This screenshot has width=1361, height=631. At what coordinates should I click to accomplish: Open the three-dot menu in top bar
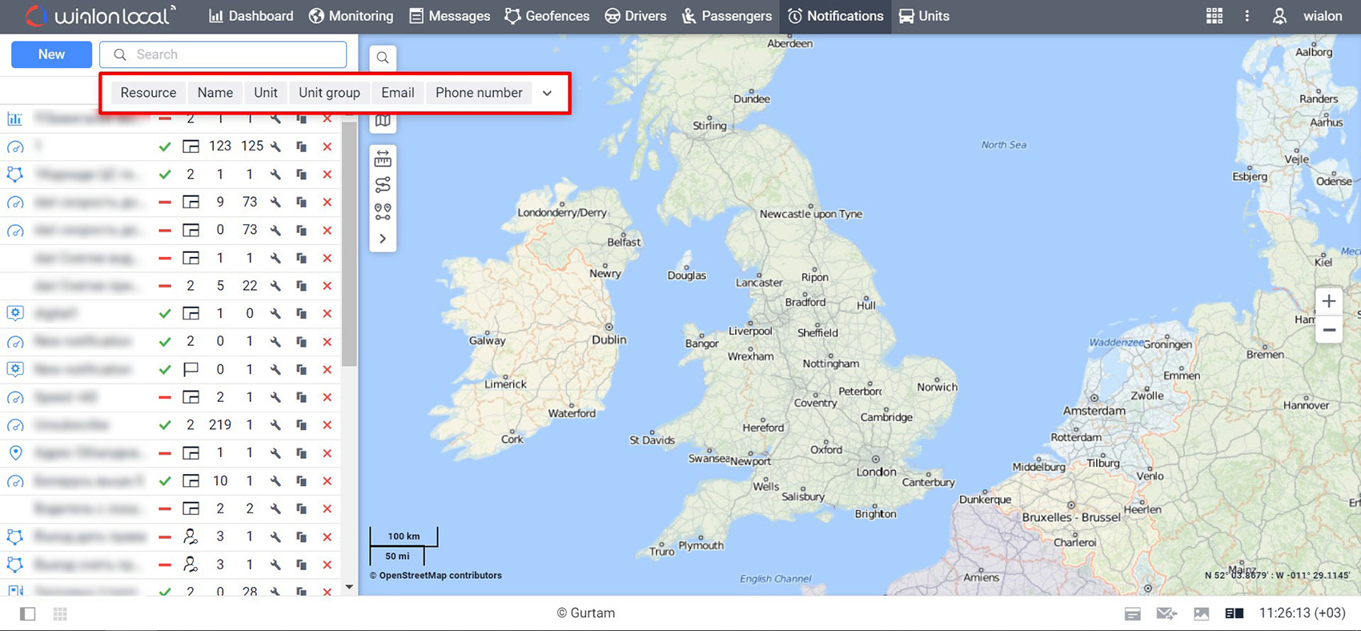pyautogui.click(x=1247, y=16)
